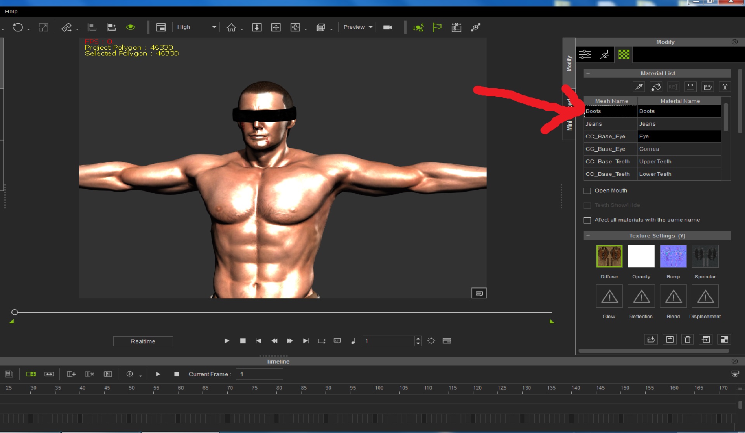Select the Opacity texture thumbnail
Screen dimensions: 745x433
[641, 256]
